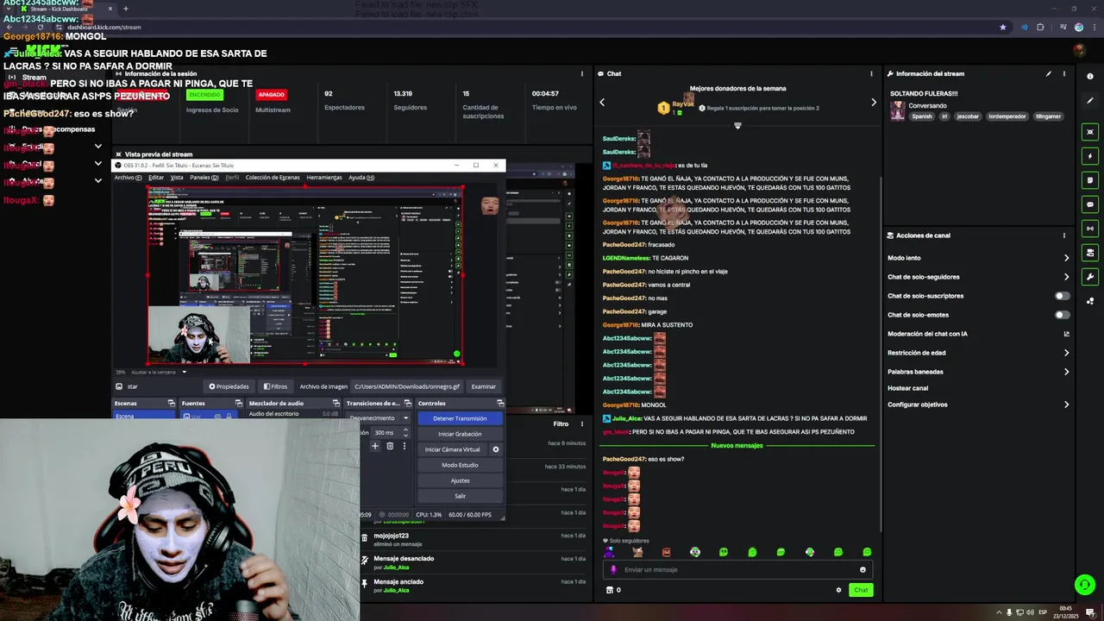The width and height of the screenshot is (1104, 621).
Task: Open OBS virtual camera settings gear
Action: pyautogui.click(x=495, y=449)
